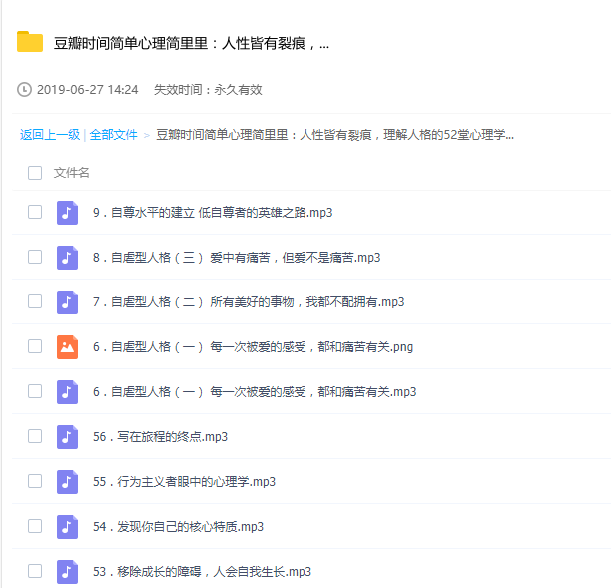Open file 55．行为主义者眼中的心理学.mp3

pyautogui.click(x=184, y=481)
